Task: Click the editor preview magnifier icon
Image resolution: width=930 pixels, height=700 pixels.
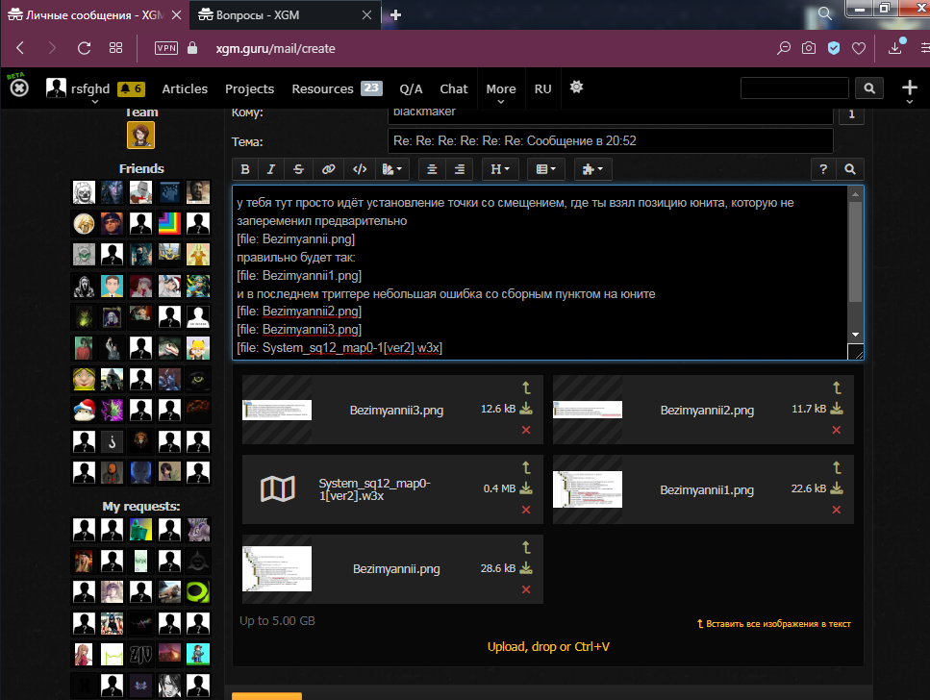Action: coord(850,169)
